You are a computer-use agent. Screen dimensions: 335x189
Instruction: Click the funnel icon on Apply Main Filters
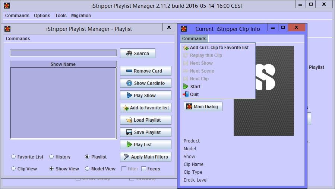pyautogui.click(x=127, y=157)
